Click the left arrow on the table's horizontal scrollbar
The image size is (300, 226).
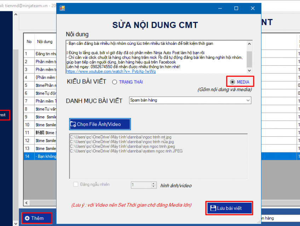pyautogui.click(x=26, y=203)
